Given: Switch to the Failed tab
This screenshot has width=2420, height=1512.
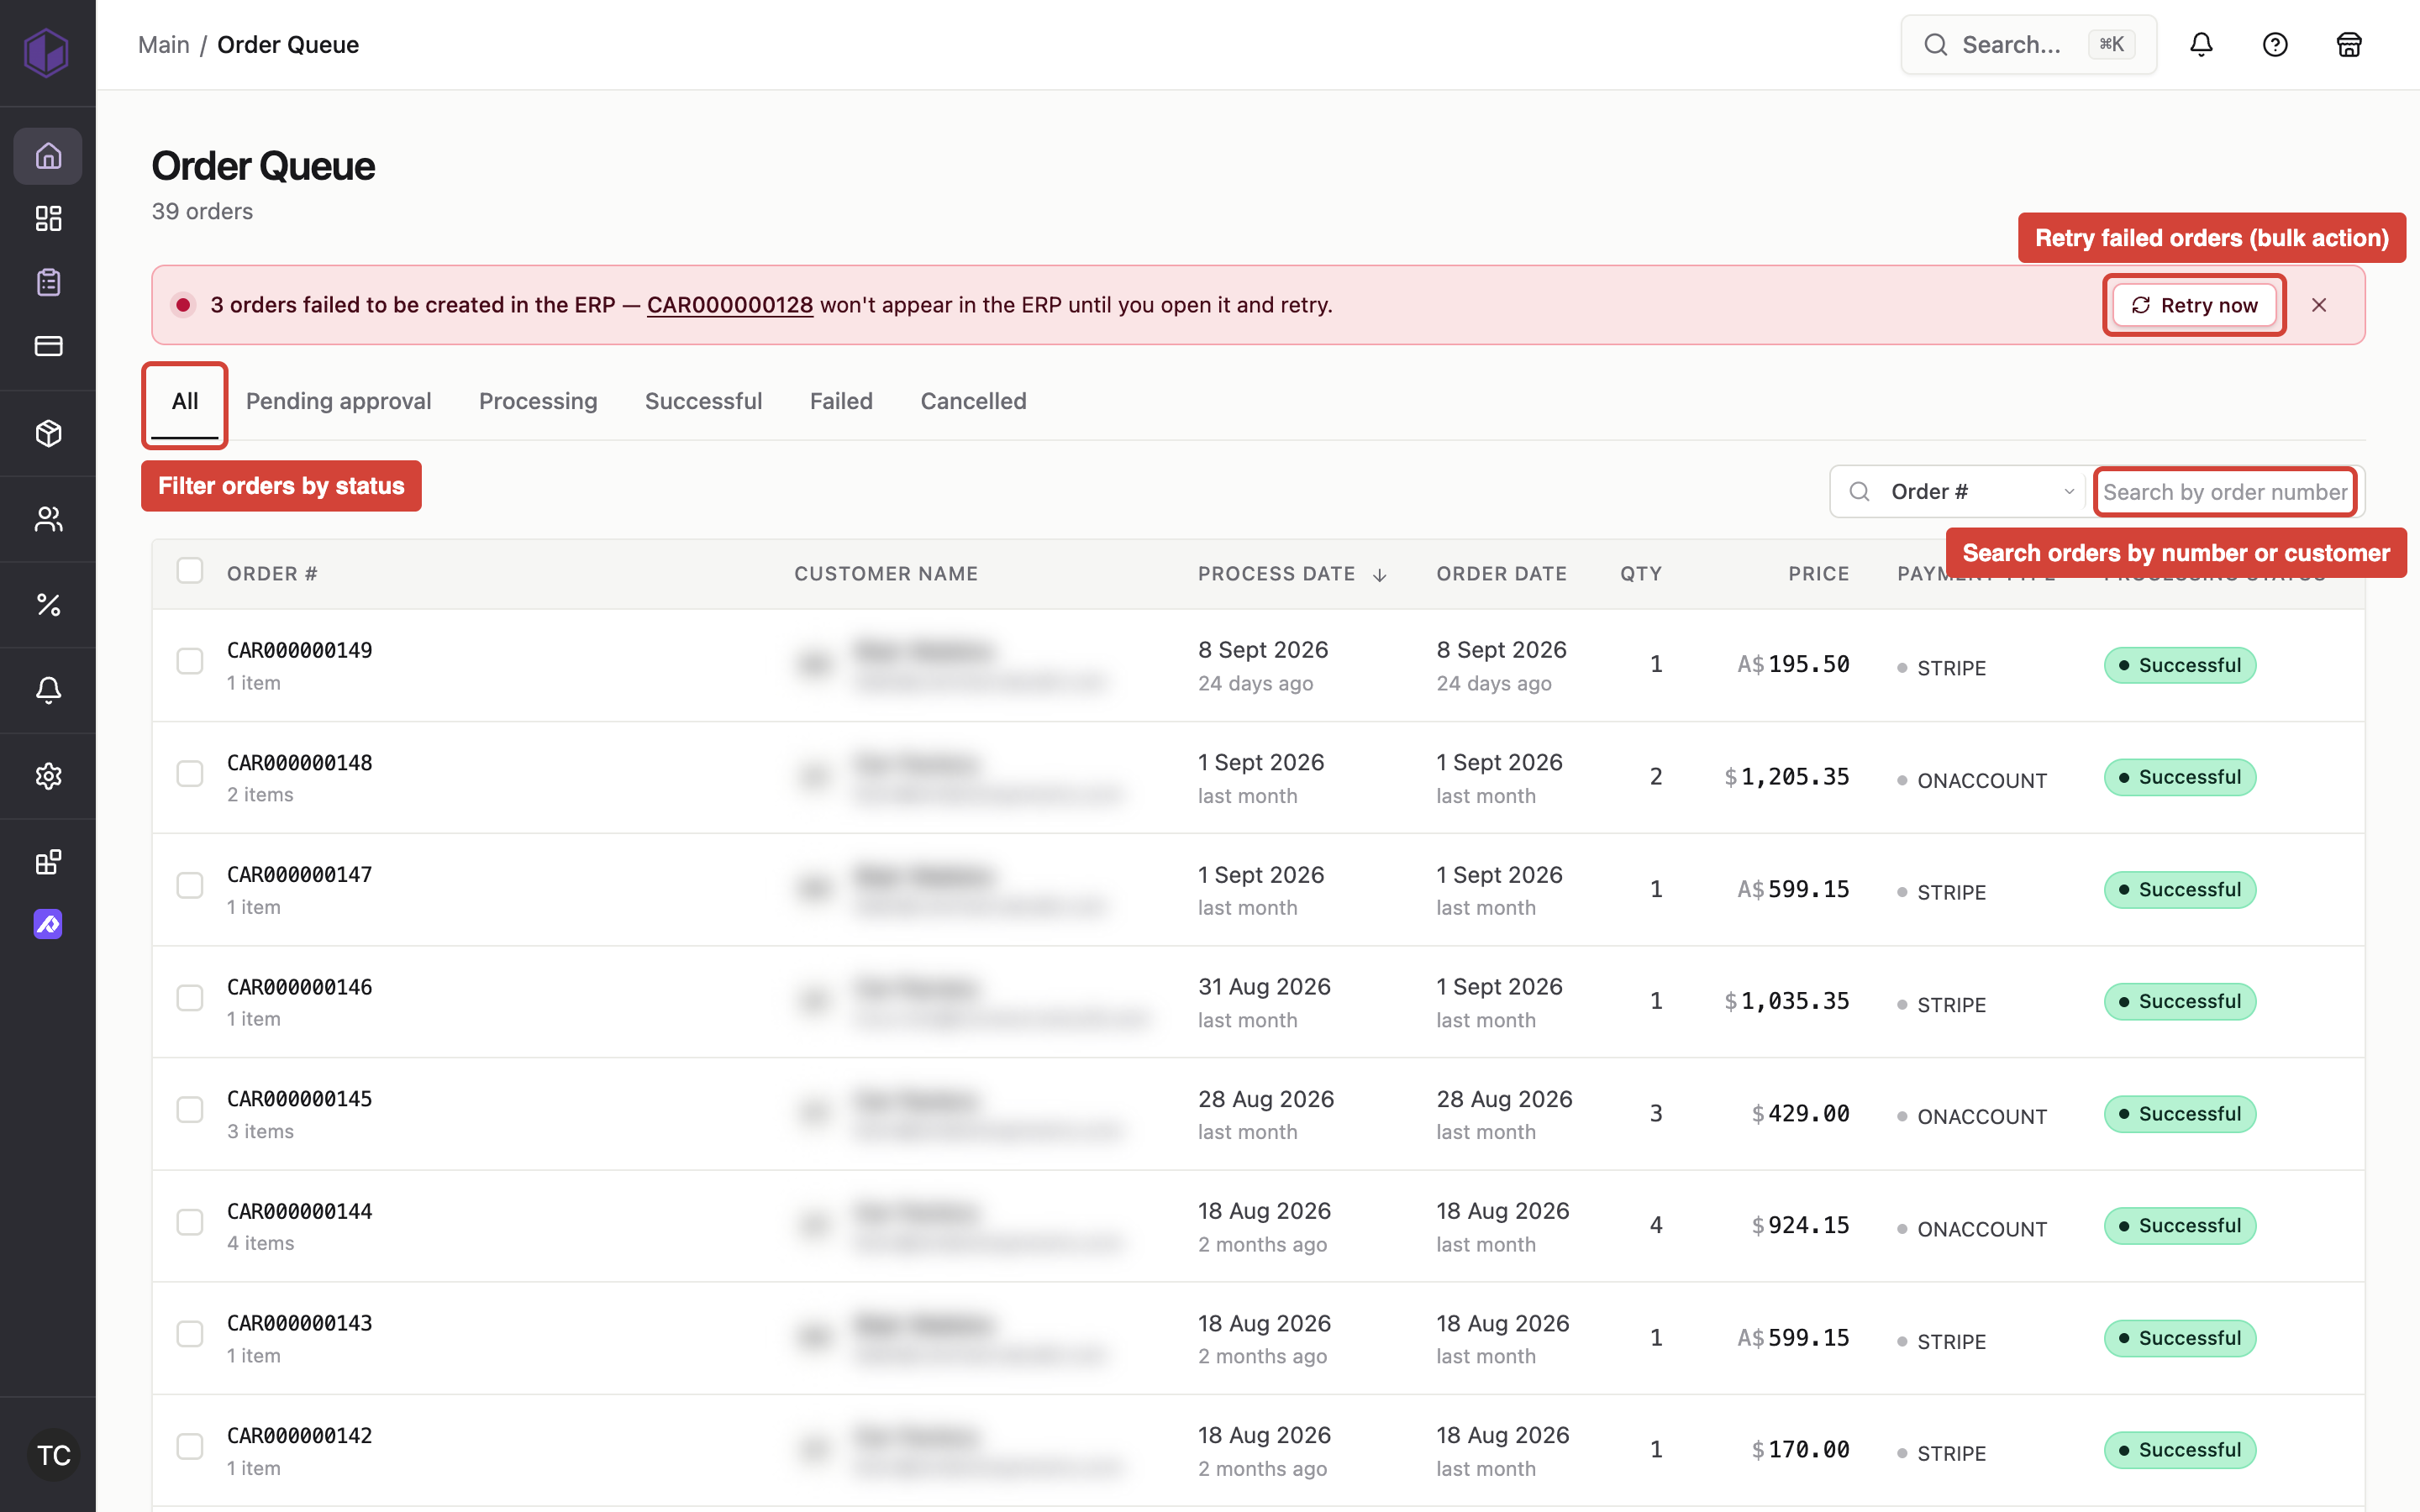Looking at the screenshot, I should [841, 401].
